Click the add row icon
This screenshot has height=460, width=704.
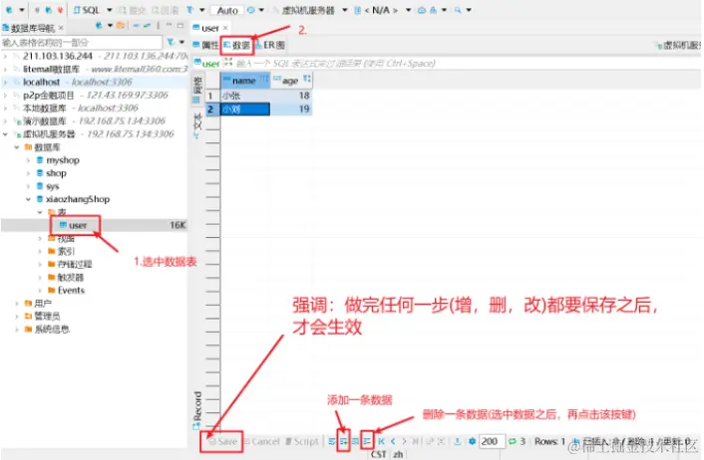(343, 442)
